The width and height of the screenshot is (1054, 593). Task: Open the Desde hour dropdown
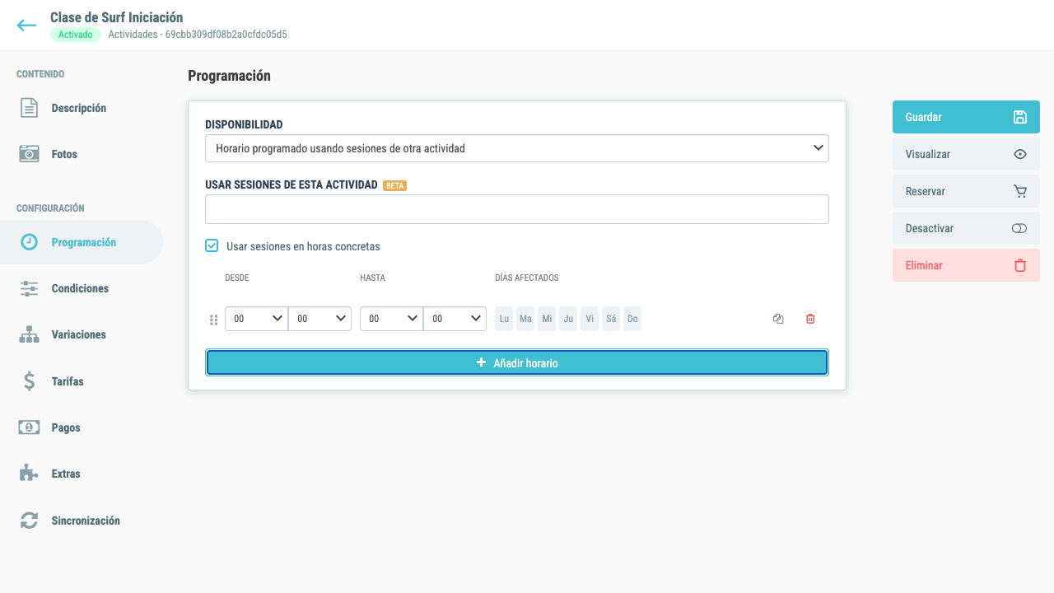pyautogui.click(x=256, y=319)
